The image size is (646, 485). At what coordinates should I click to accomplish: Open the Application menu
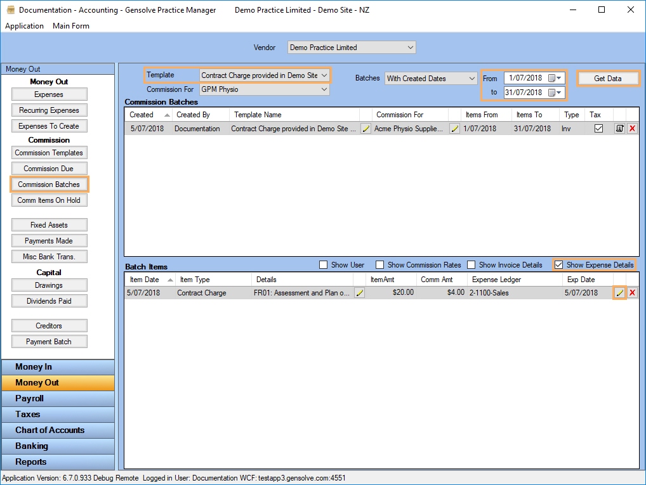tap(24, 26)
